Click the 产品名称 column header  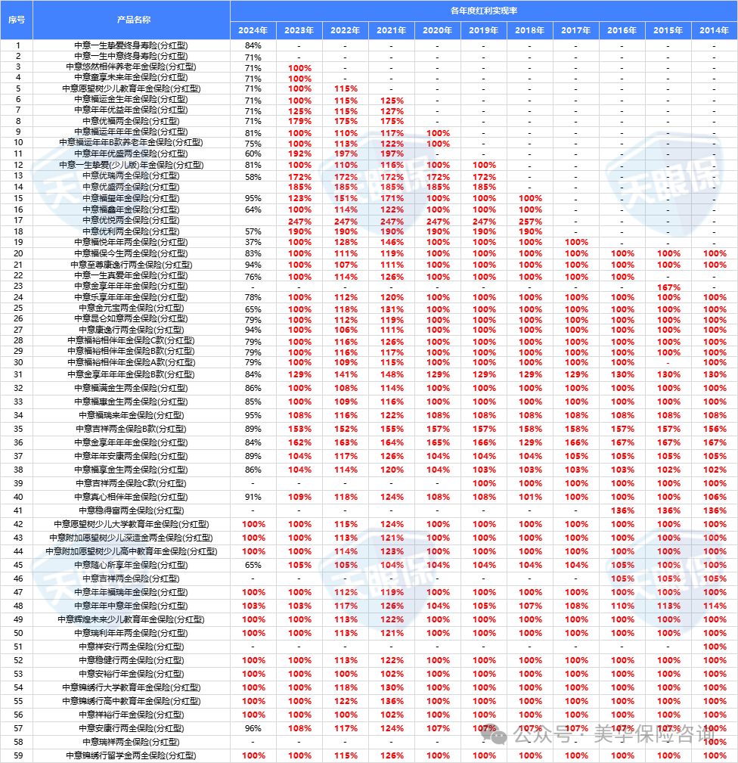132,20
